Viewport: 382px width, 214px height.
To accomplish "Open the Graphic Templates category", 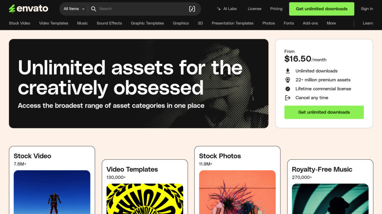I will (147, 23).
